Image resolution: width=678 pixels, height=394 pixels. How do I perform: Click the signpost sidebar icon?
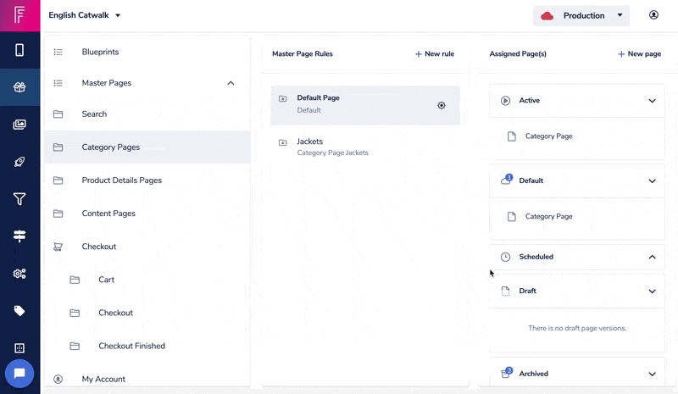pyautogui.click(x=19, y=236)
